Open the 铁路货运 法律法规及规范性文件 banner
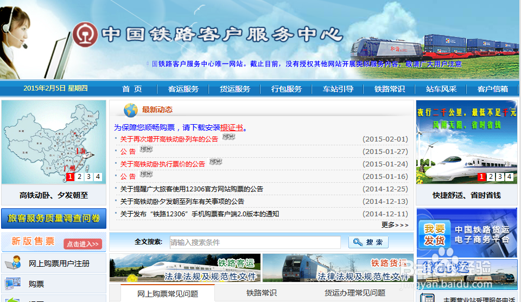This screenshot has height=302, width=521. point(338,268)
